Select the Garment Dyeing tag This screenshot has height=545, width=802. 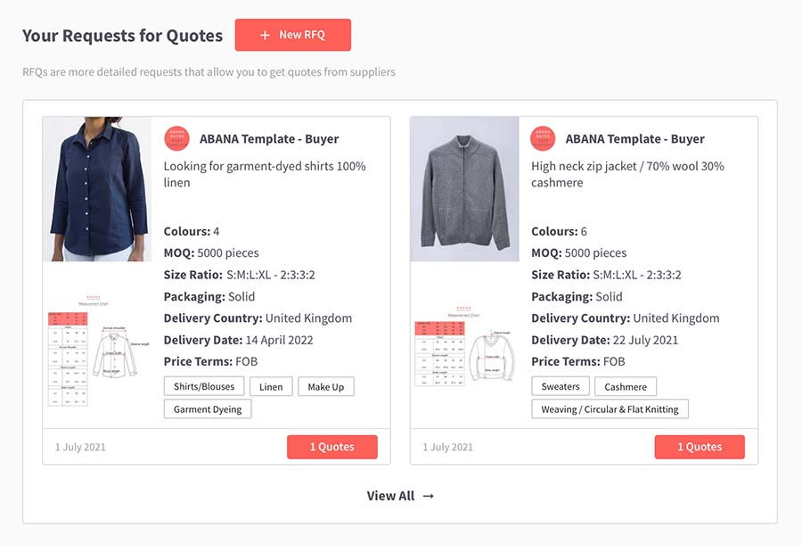click(208, 409)
